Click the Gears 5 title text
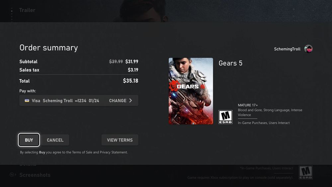332x187 pixels. coord(230,63)
